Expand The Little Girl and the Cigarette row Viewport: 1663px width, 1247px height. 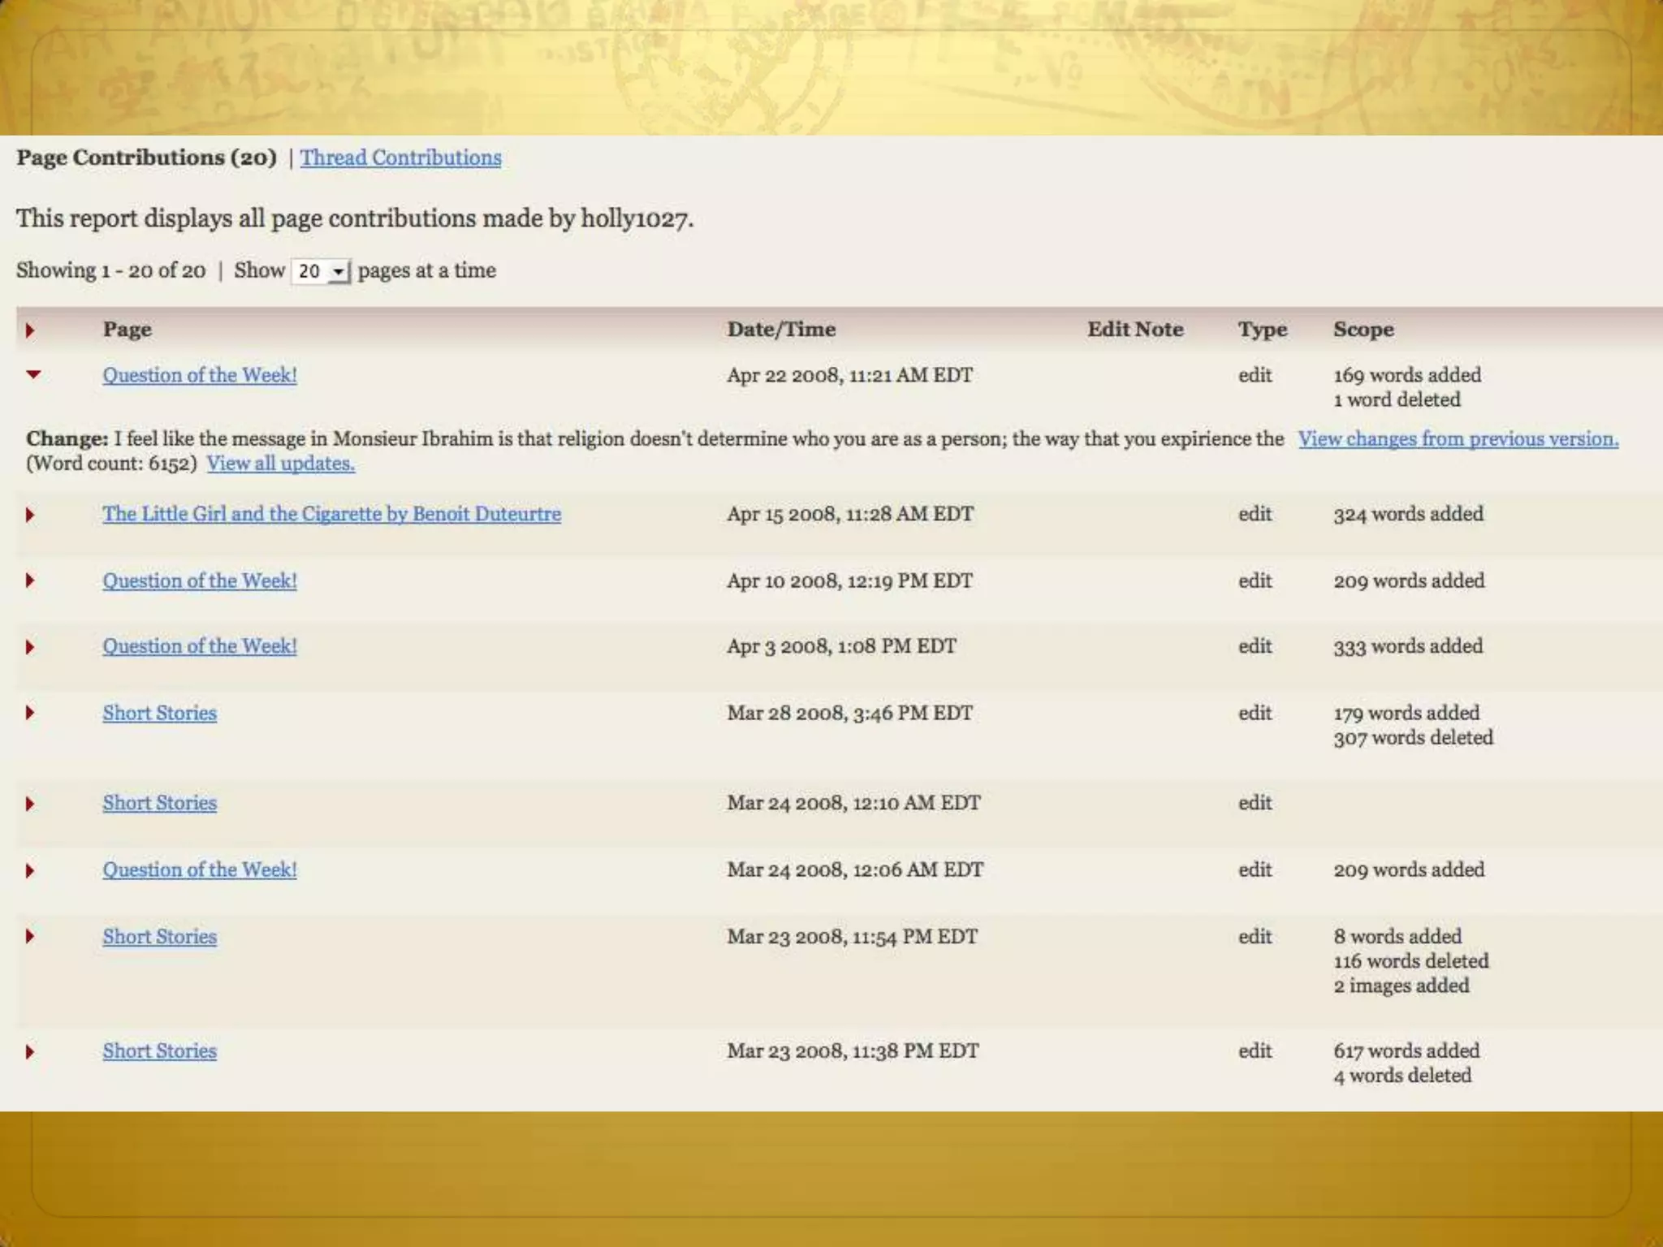[x=30, y=515]
